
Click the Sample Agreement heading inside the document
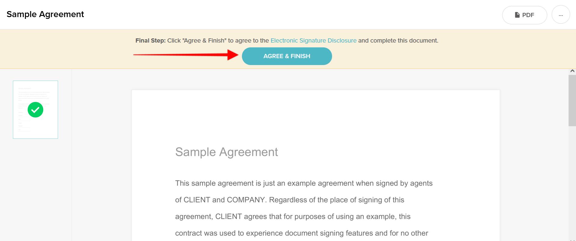click(x=226, y=152)
